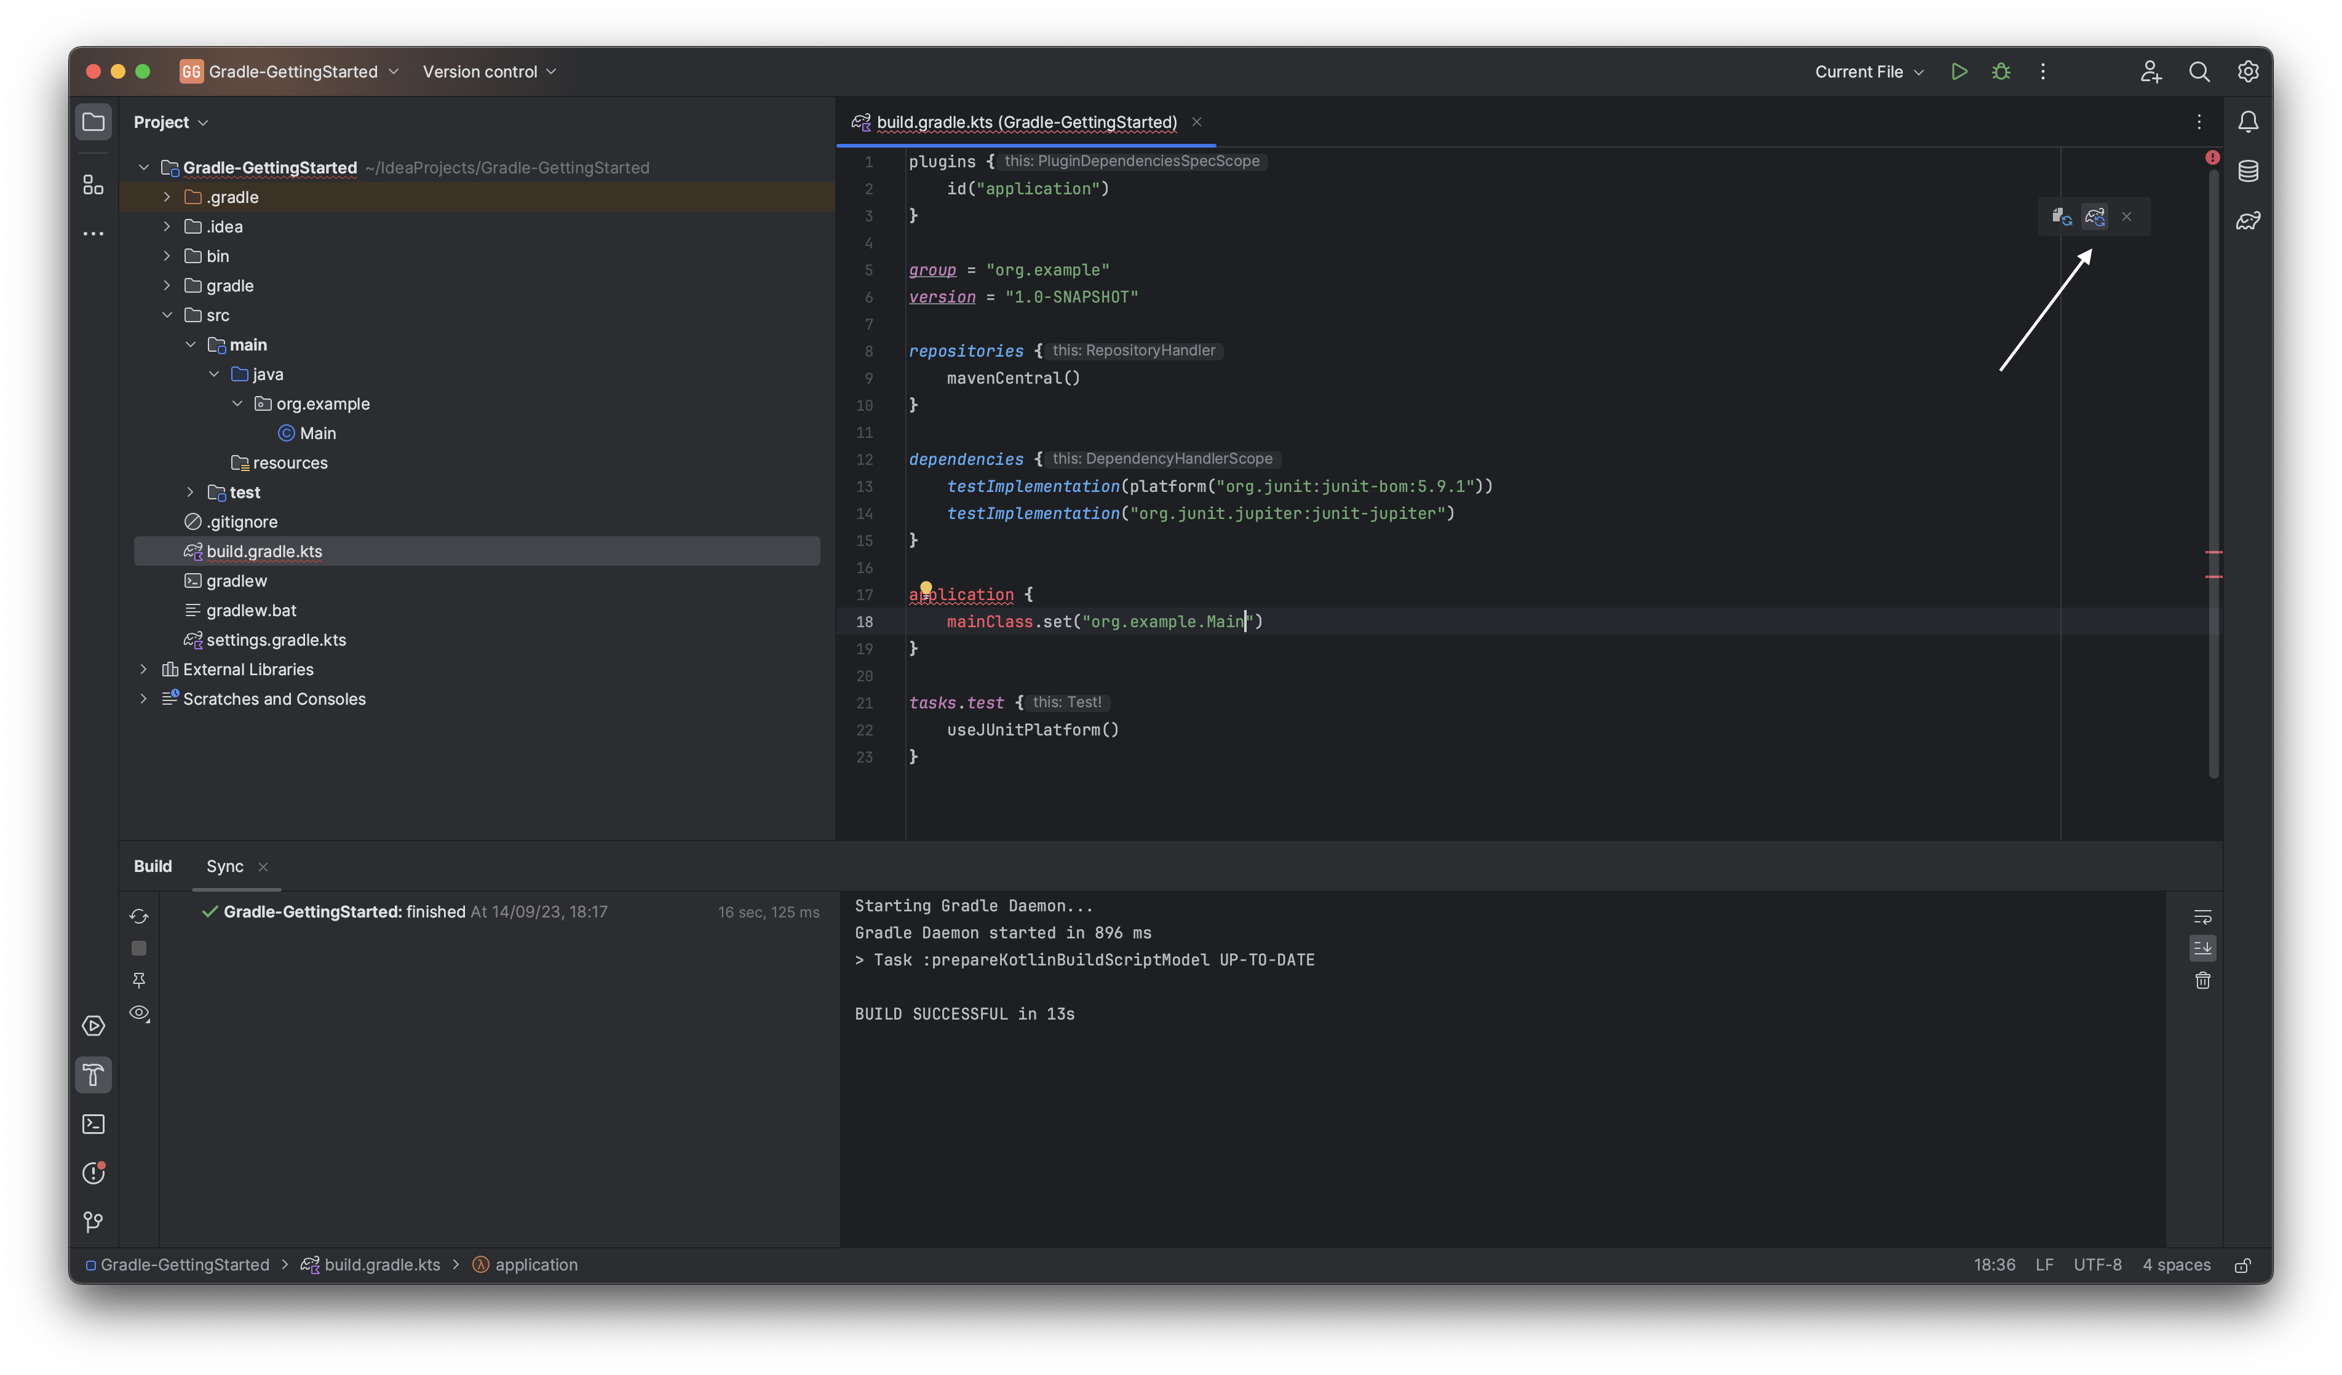2342x1375 pixels.
Task: Click line:column indicator 18:36
Action: tap(1995, 1266)
